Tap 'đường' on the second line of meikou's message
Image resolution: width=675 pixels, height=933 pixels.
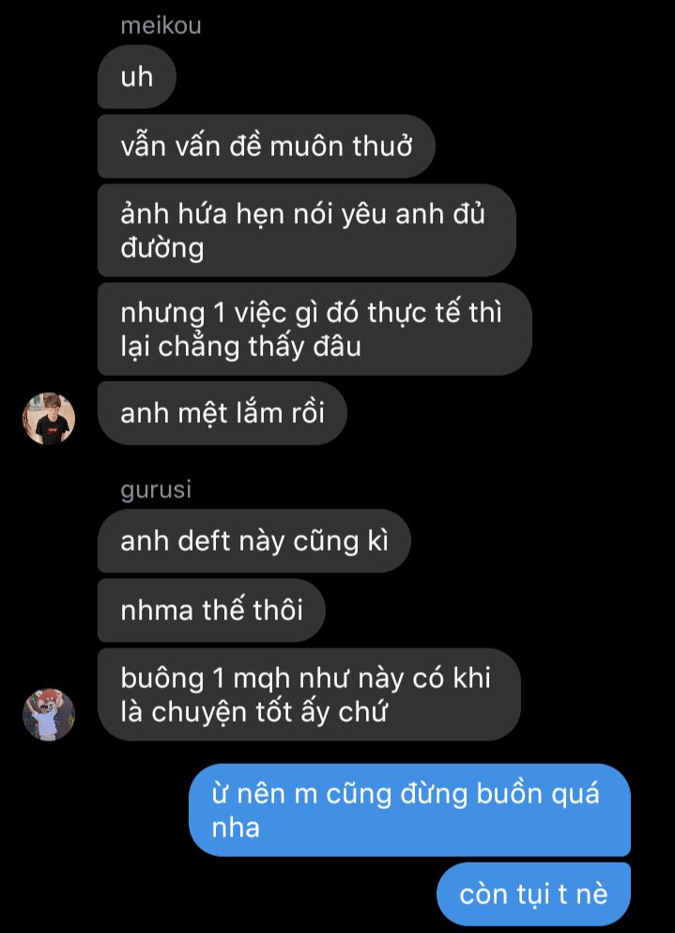coord(162,248)
